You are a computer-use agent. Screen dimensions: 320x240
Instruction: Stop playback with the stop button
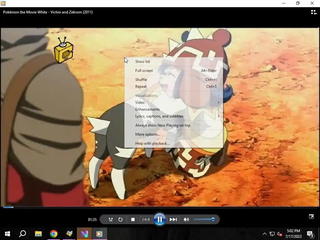pyautogui.click(x=133, y=220)
